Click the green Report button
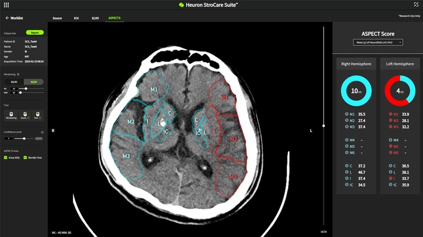Viewport: 423px width, 237px height. coord(35,33)
